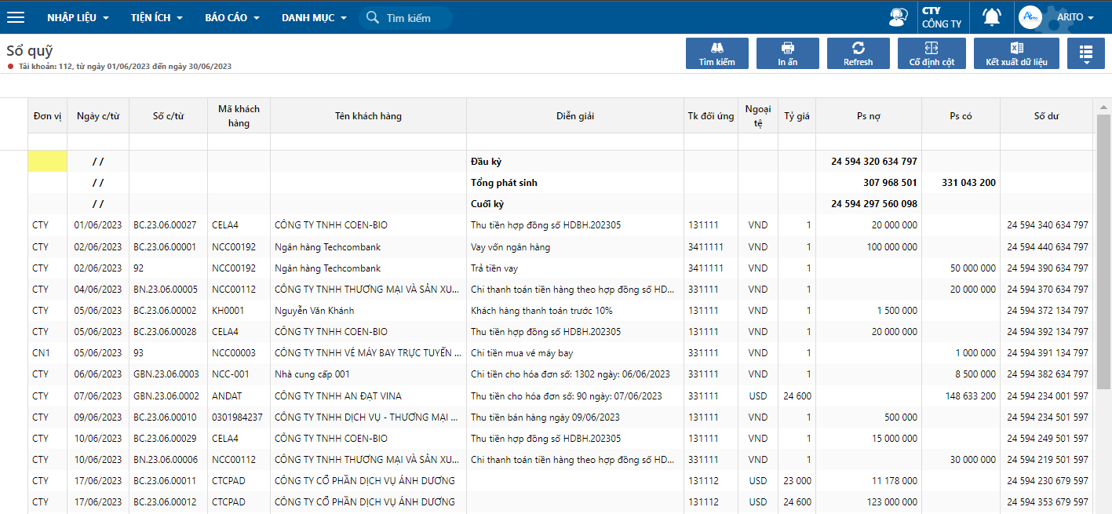Click the customer support headset icon
The width and height of the screenshot is (1112, 514).
tap(898, 17)
